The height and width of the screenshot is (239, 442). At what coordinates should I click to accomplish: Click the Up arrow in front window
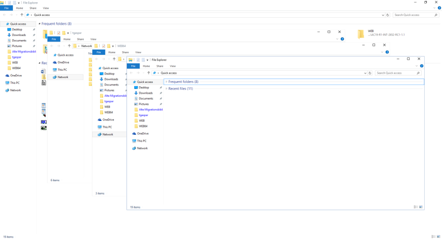click(x=148, y=73)
